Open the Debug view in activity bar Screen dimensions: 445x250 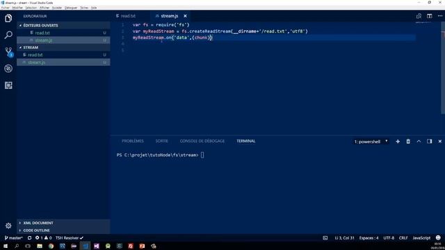click(8, 69)
